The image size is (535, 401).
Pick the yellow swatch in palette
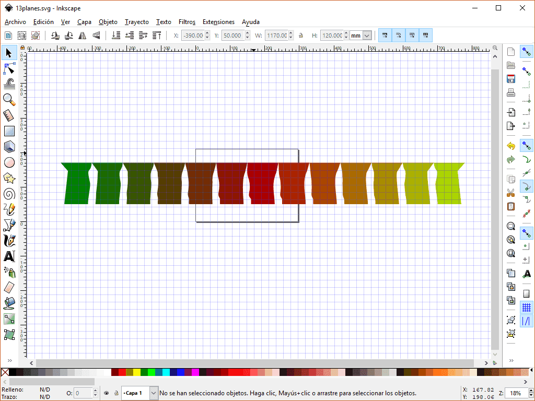[x=137, y=372]
